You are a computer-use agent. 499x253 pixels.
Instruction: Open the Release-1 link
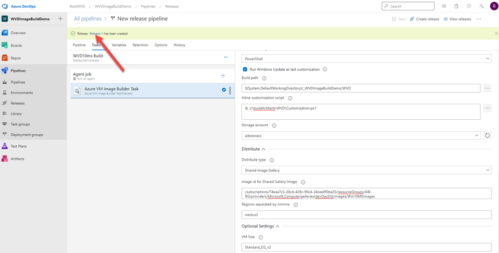(96, 33)
